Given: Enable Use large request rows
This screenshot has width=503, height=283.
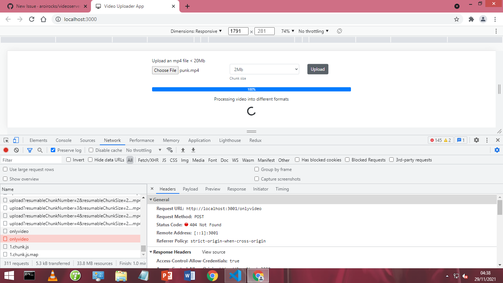Looking at the screenshot, I should coord(5,170).
